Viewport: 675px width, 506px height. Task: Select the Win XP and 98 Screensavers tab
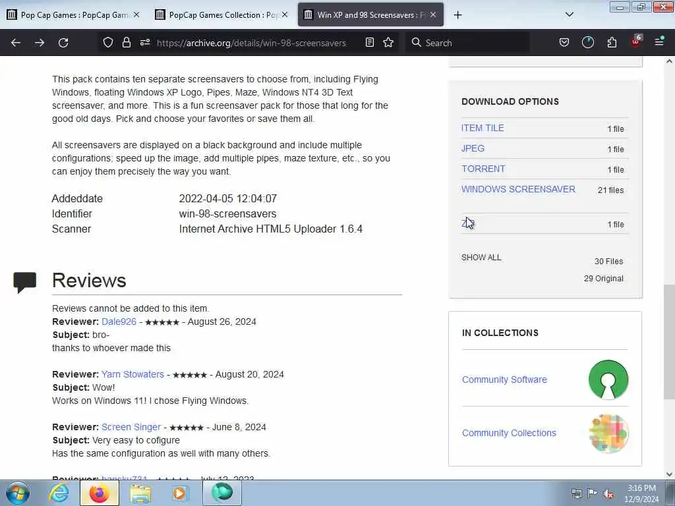(370, 14)
